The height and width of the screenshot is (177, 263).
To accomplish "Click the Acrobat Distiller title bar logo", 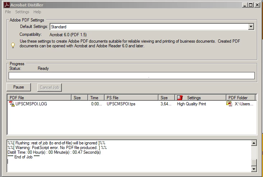I will tap(7, 5).
